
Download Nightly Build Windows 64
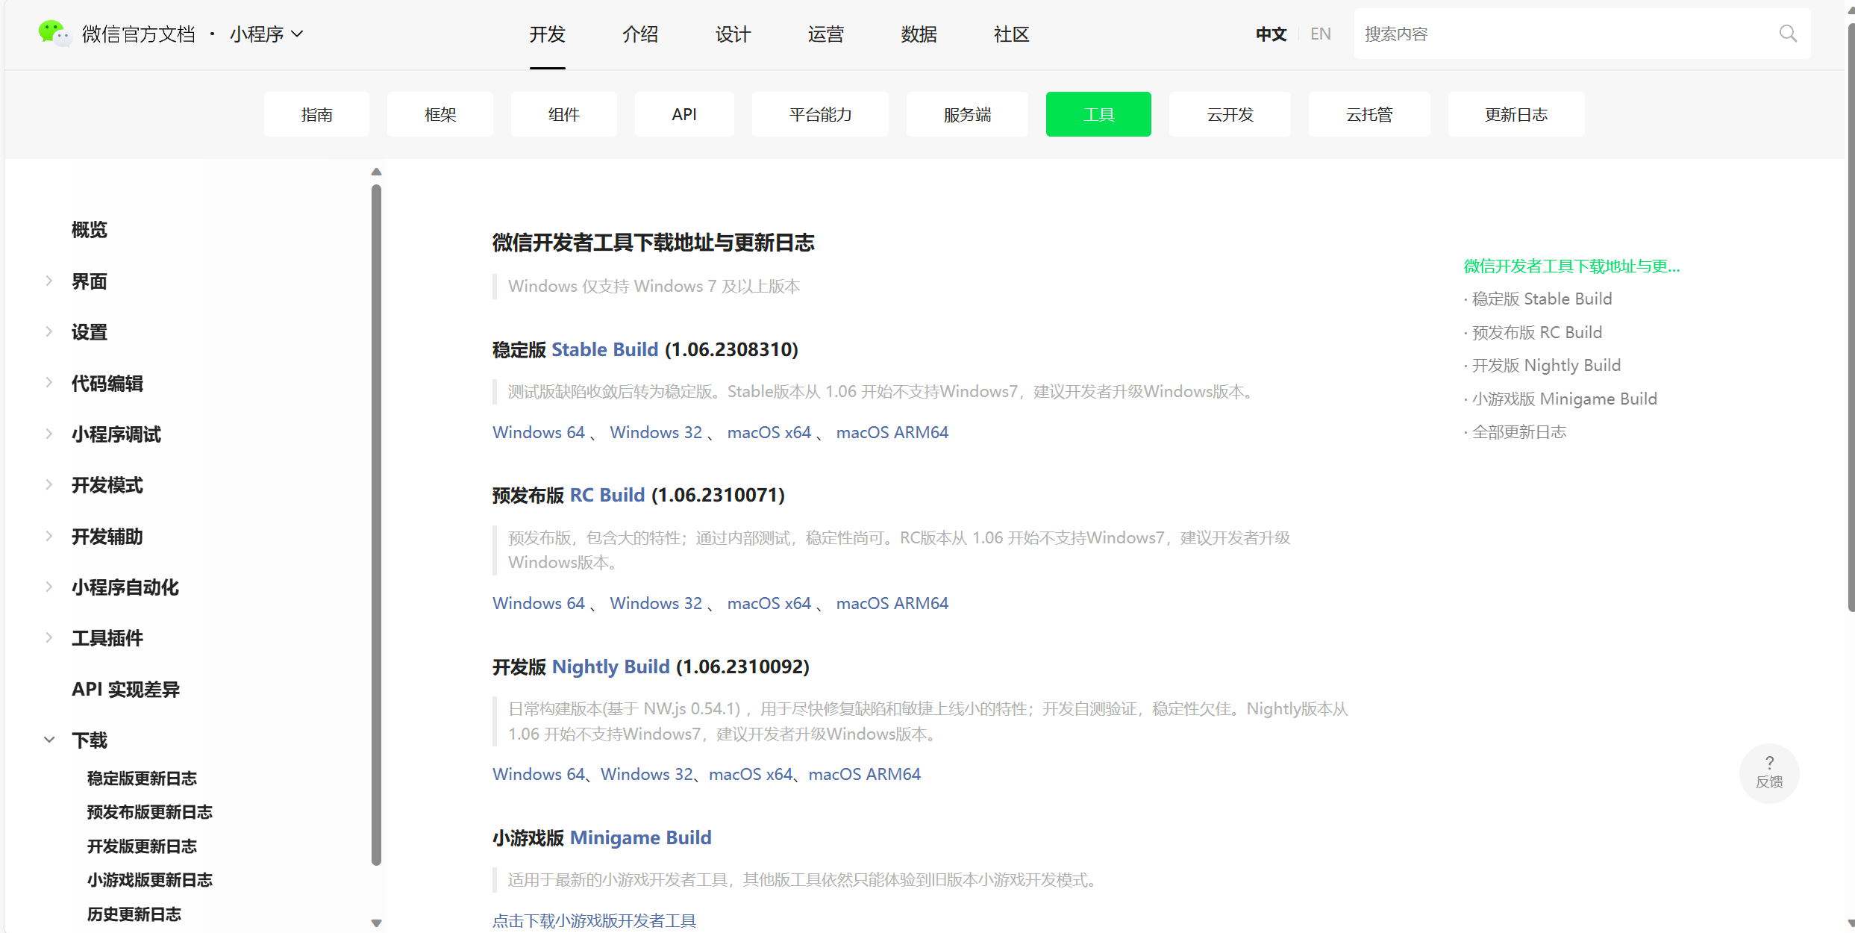pyautogui.click(x=538, y=774)
